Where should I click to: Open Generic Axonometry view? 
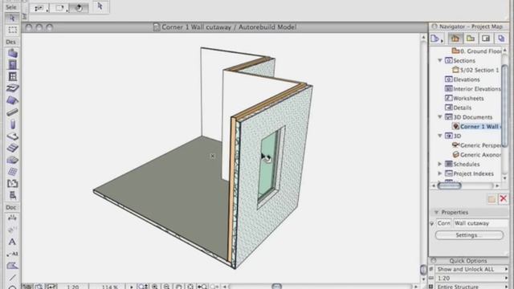(x=476, y=155)
